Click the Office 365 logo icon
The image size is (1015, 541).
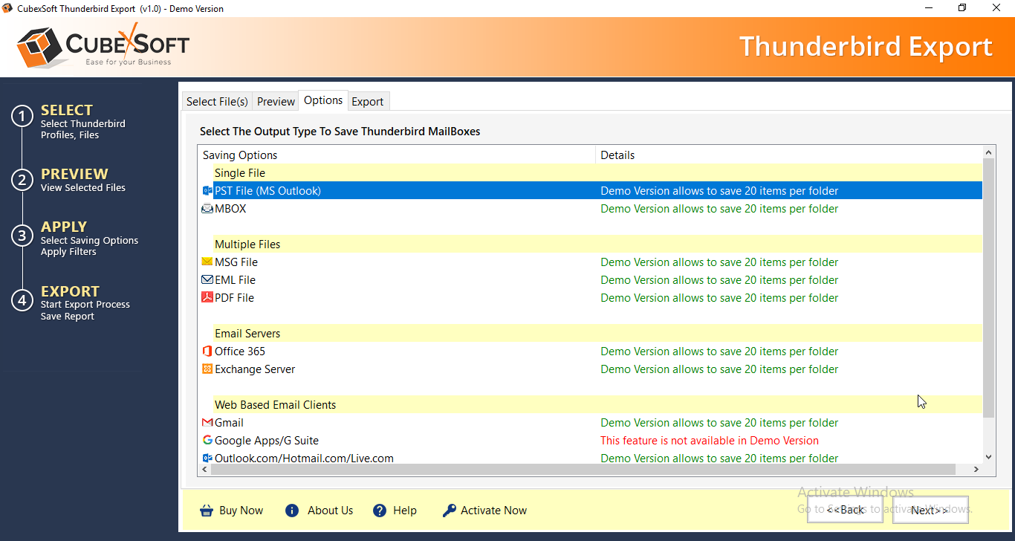207,352
